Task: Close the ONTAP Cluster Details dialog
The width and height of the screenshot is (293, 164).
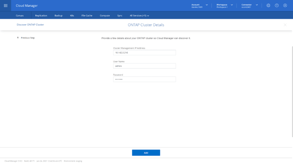Action: (285, 25)
